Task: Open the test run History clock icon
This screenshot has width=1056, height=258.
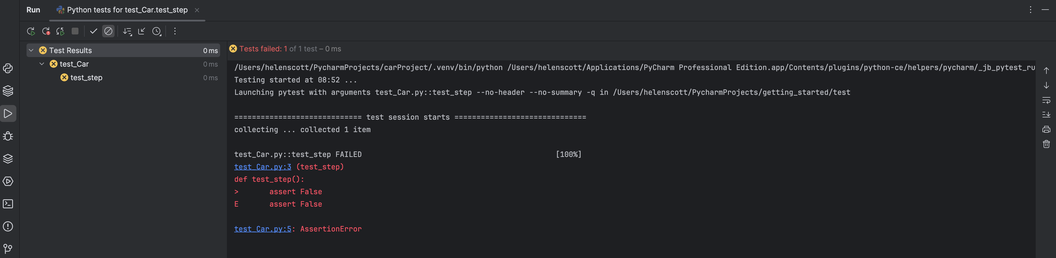Action: [157, 31]
